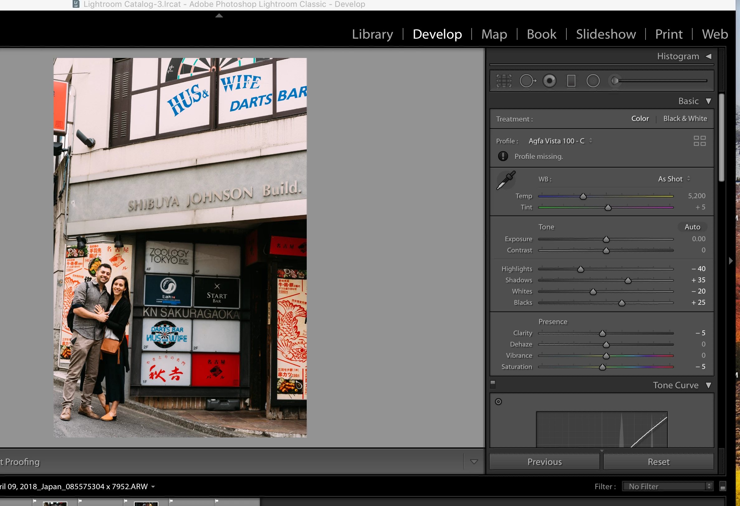The image size is (740, 506).
Task: Open the Slideshow module
Action: click(606, 34)
